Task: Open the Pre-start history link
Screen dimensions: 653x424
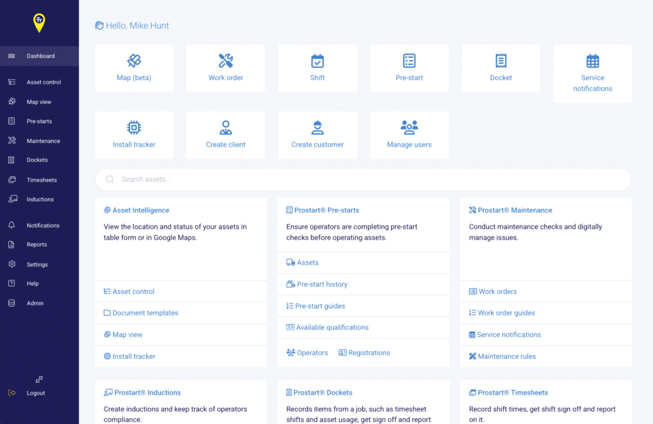Action: 317,284
